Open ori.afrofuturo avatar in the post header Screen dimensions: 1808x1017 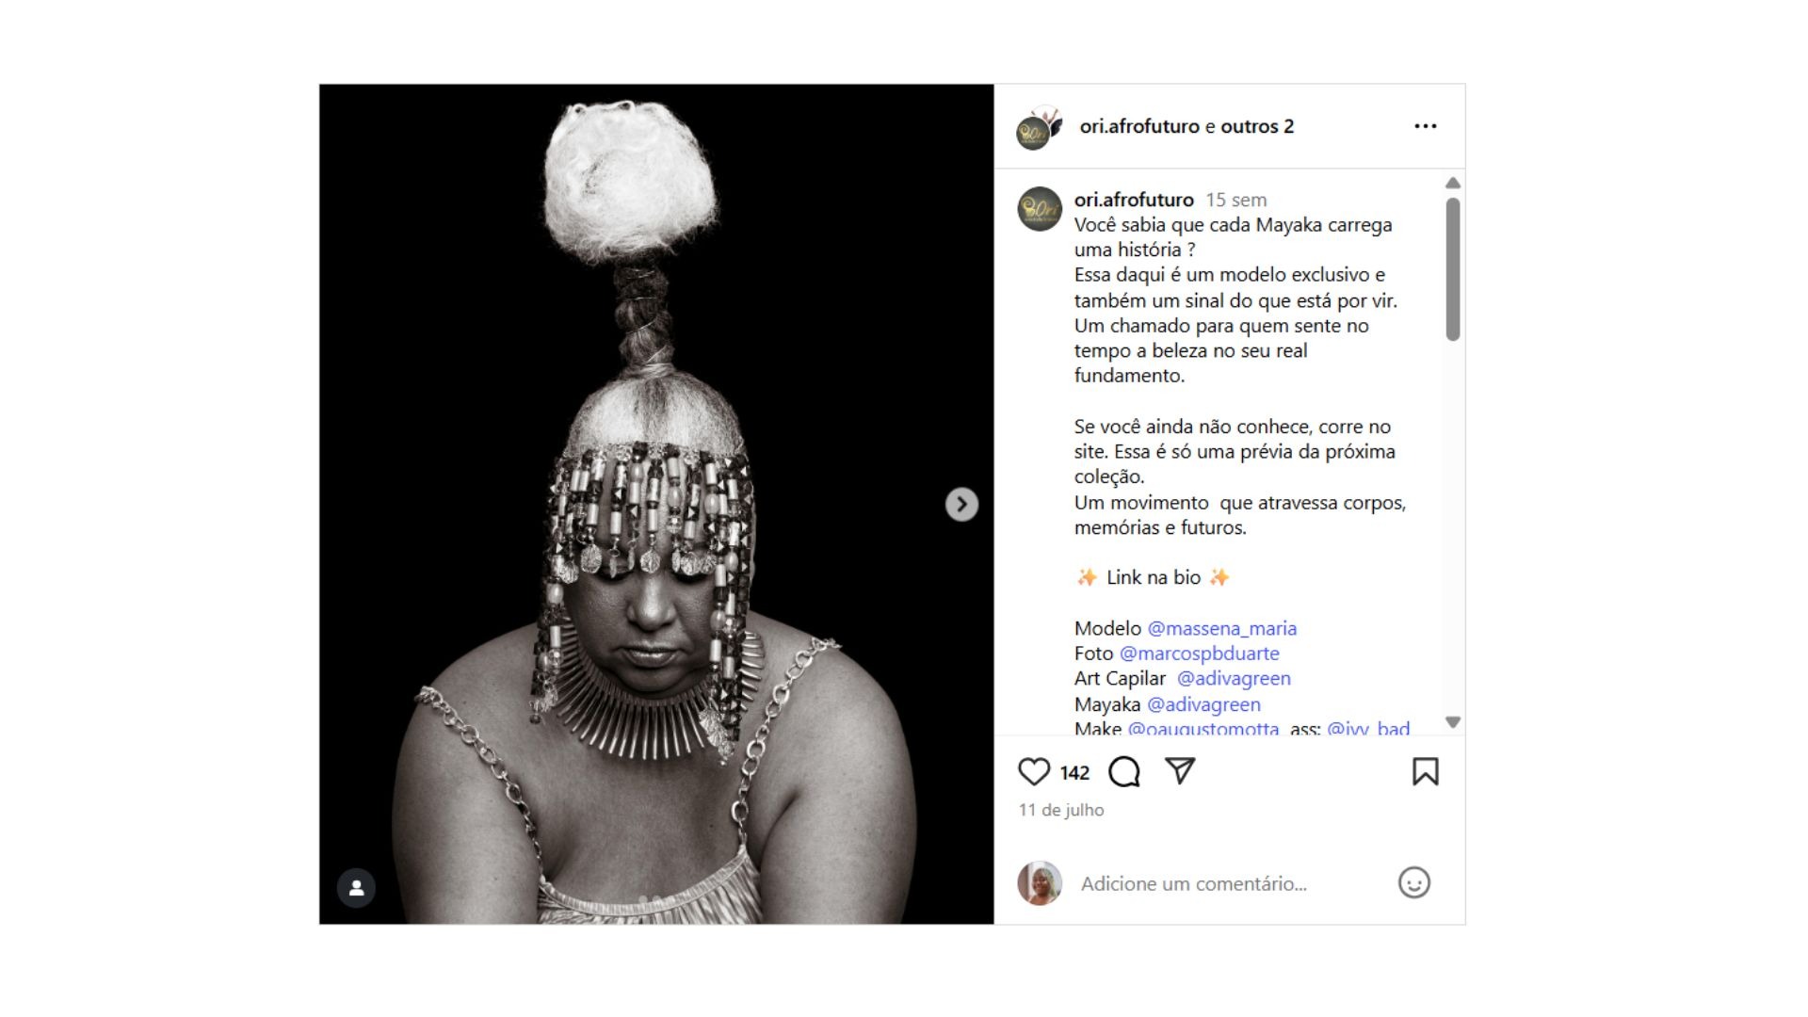pyautogui.click(x=1039, y=127)
